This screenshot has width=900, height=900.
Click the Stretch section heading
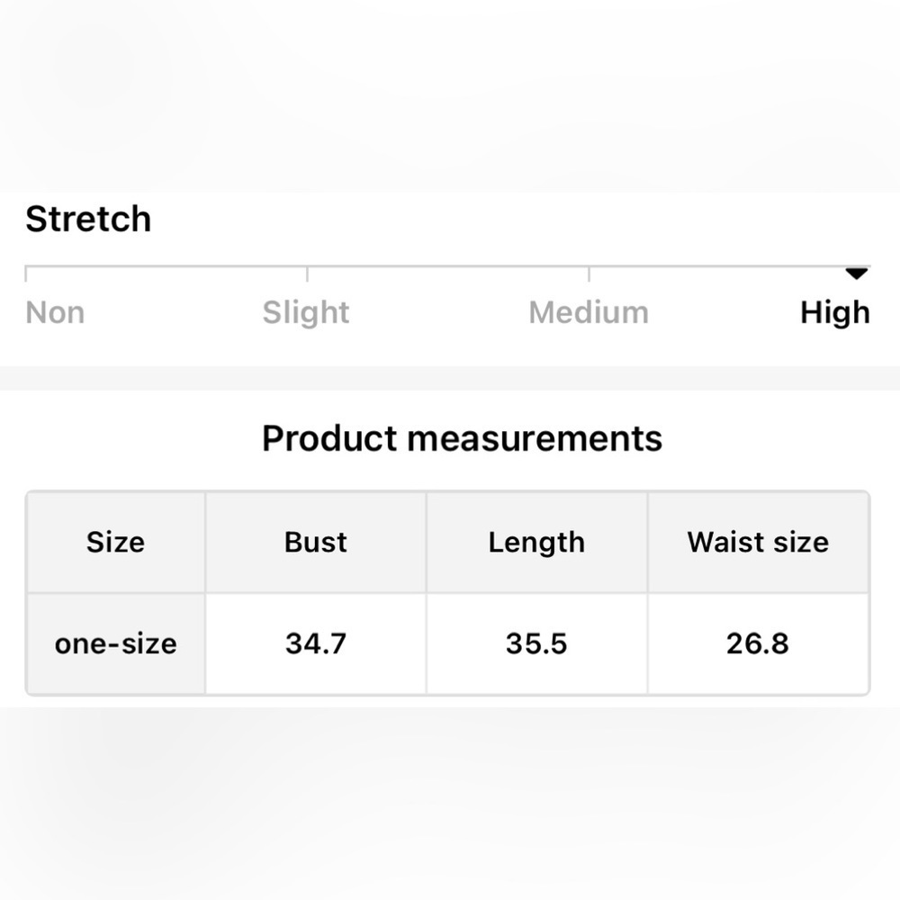(x=88, y=219)
